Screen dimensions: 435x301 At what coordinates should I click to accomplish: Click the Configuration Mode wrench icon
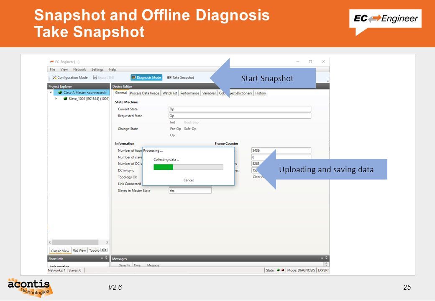[54, 77]
